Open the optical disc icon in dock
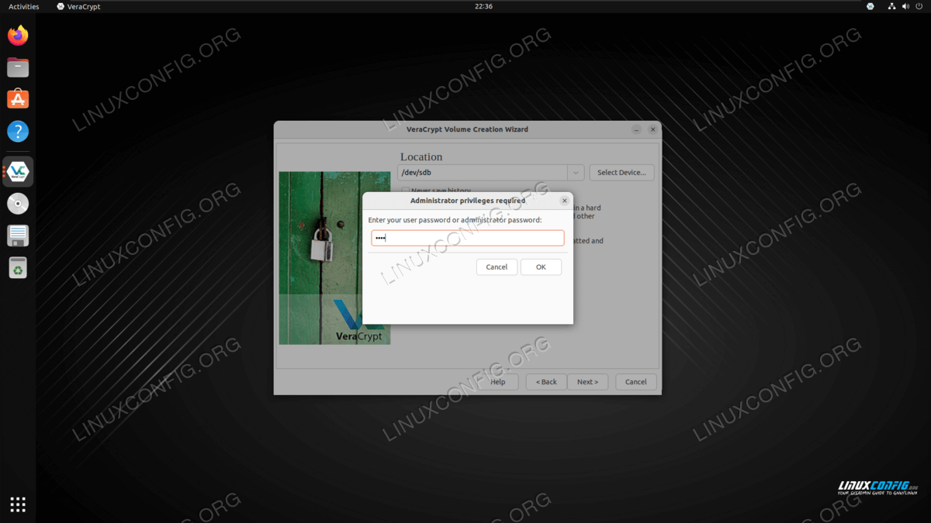The width and height of the screenshot is (931, 523). click(x=18, y=204)
